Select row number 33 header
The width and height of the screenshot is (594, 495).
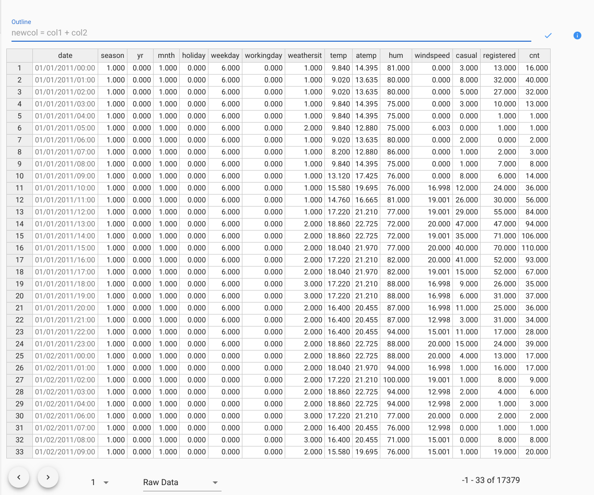(x=20, y=452)
